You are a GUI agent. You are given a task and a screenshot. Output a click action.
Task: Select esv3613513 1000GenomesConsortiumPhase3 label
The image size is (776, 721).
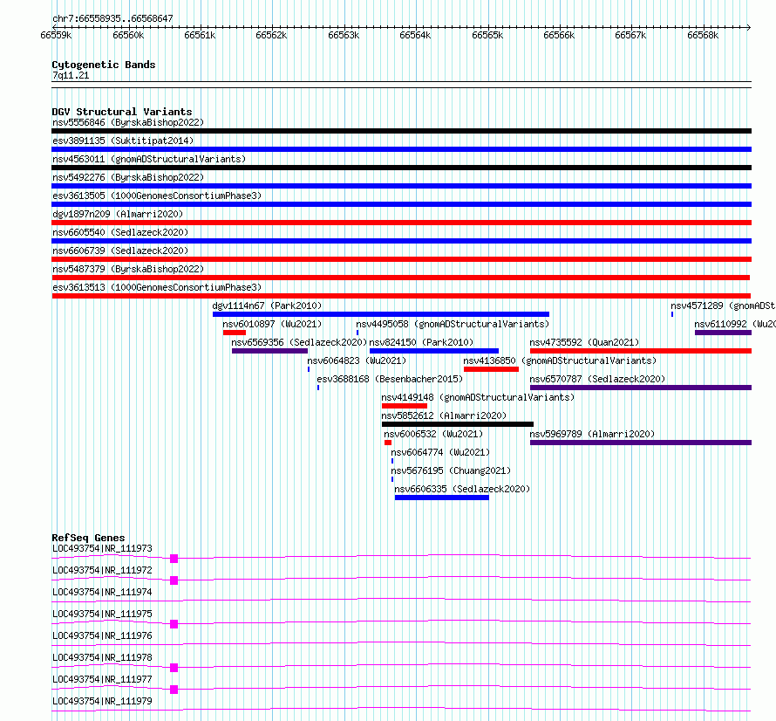tap(157, 287)
